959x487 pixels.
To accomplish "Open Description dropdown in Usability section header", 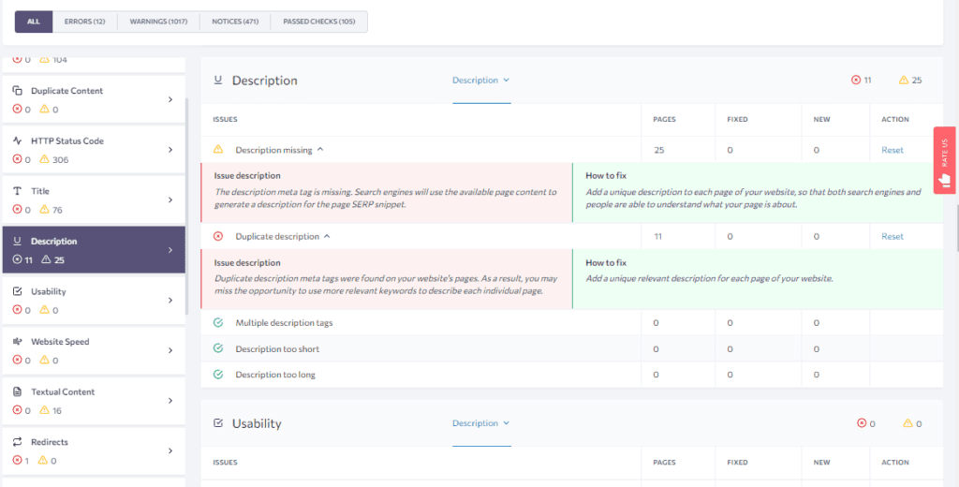I will point(480,423).
